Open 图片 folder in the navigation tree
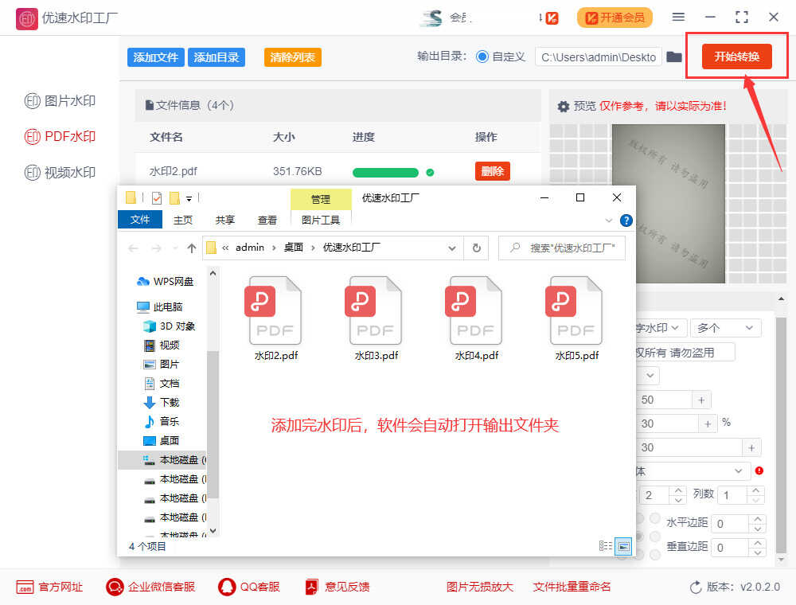This screenshot has width=796, height=605. click(x=162, y=365)
